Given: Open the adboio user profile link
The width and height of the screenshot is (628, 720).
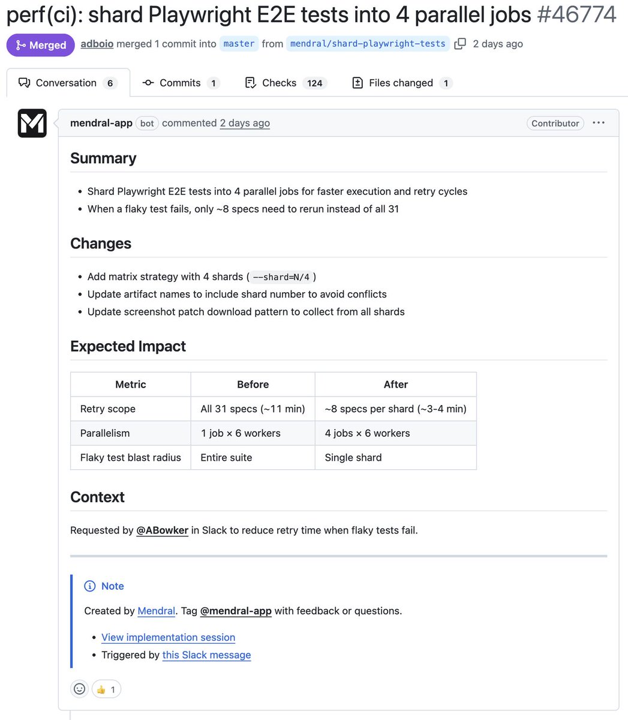Looking at the screenshot, I should (x=97, y=44).
